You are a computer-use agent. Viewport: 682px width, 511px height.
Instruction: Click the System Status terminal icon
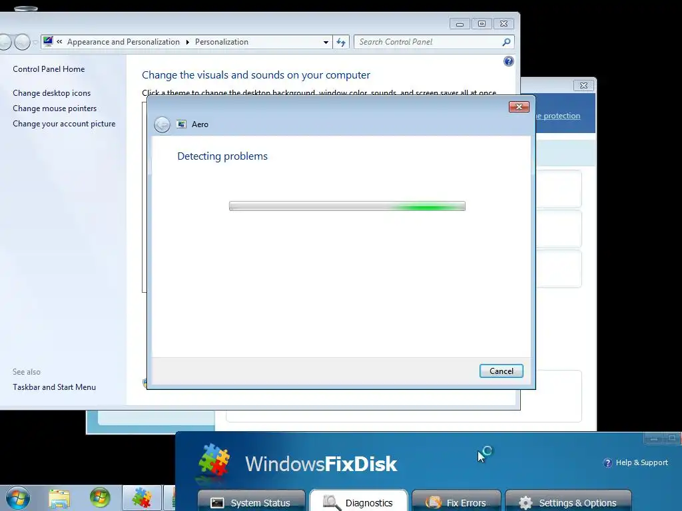217,503
